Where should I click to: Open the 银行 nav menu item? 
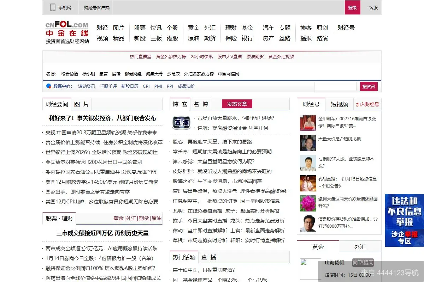pyautogui.click(x=247, y=38)
